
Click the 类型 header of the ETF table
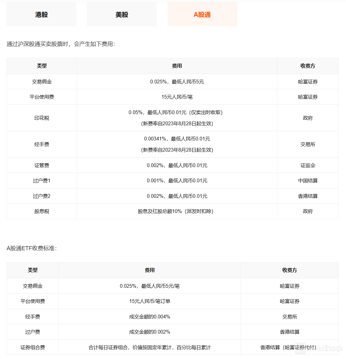pyautogui.click(x=33, y=270)
